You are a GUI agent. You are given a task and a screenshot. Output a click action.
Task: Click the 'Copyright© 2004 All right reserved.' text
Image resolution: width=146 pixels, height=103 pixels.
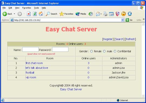[71, 86]
